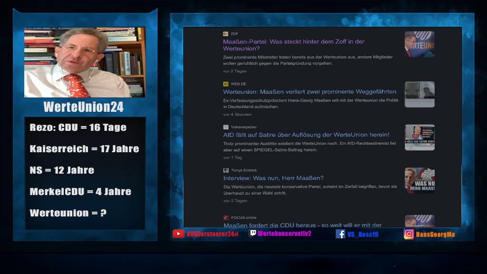The height and width of the screenshot is (274, 487).
Task: Open thumbnail of the Volksverpetzer article
Action: coord(419,137)
